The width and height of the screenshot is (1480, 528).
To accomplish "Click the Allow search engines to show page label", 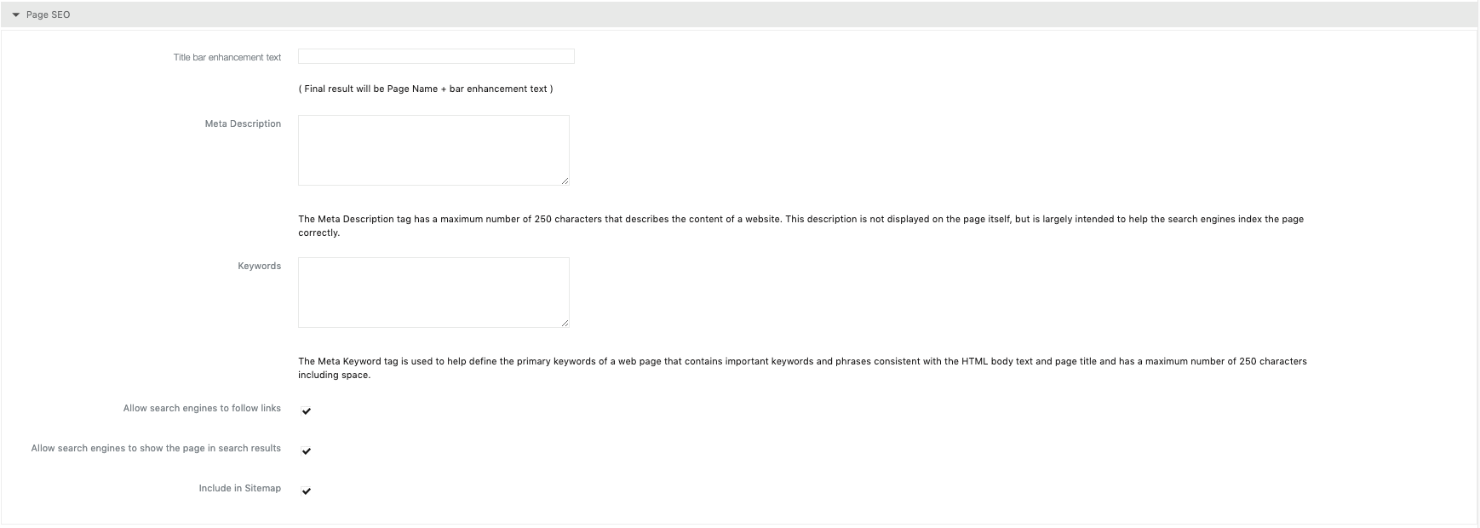I will 156,448.
